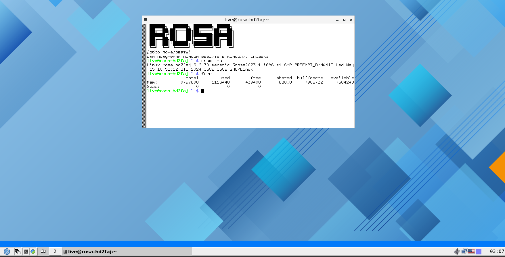Click the terminal prompt cursor line
Screen dimensions: 505x257
pyautogui.click(x=202, y=91)
